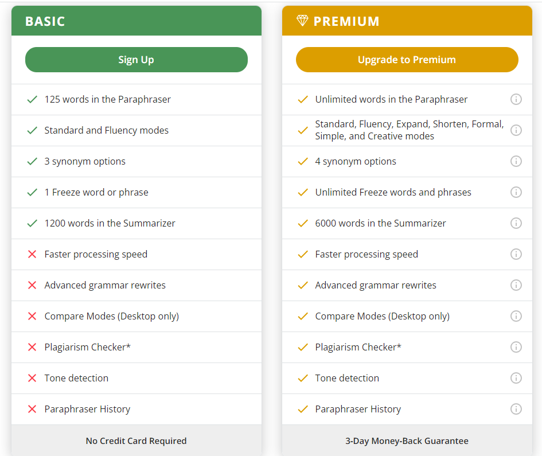Open info icon for 4 synonym options

pos(516,161)
